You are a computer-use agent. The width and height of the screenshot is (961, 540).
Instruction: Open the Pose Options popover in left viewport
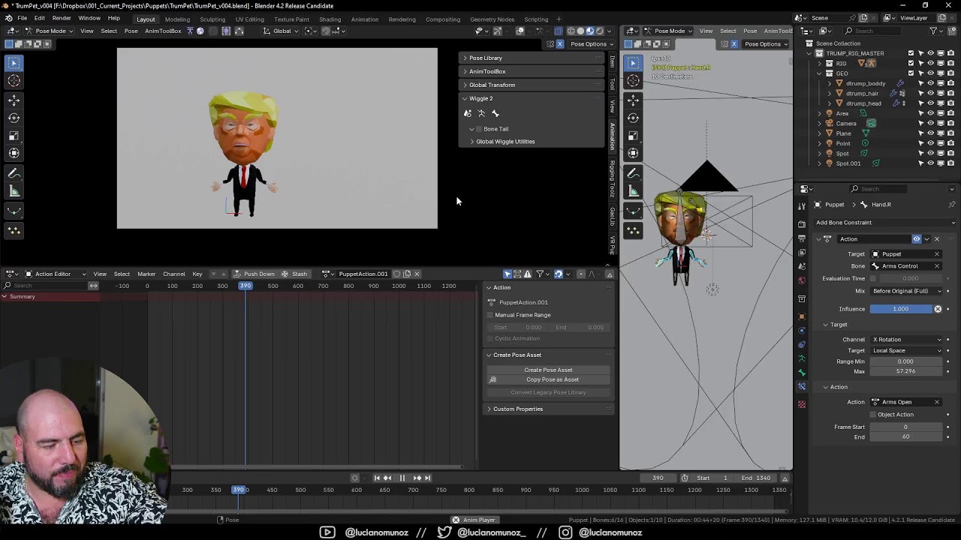coord(592,44)
